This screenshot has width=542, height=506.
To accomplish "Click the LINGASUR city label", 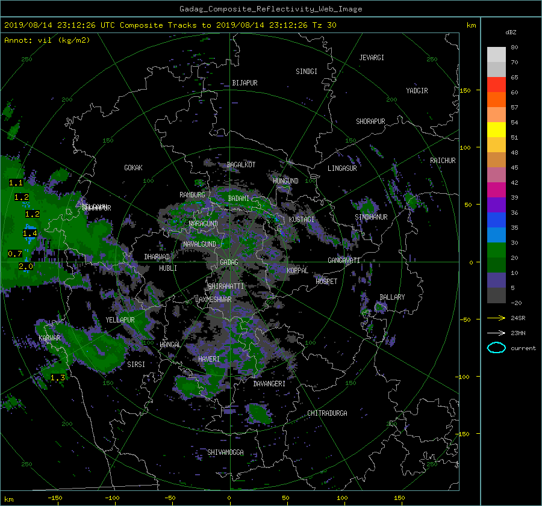I will pyautogui.click(x=342, y=168).
